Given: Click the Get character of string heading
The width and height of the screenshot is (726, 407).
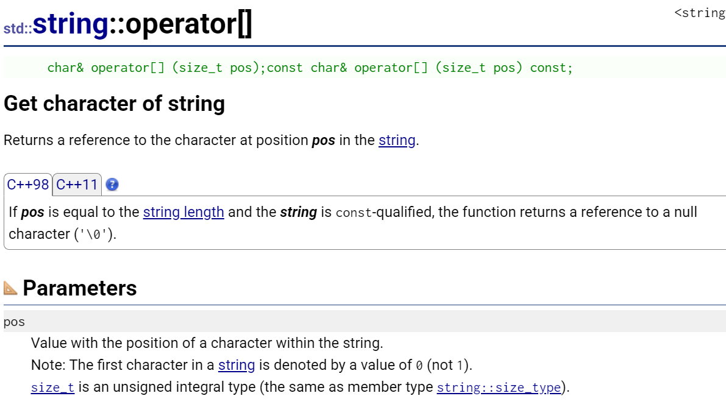Looking at the screenshot, I should (x=115, y=103).
